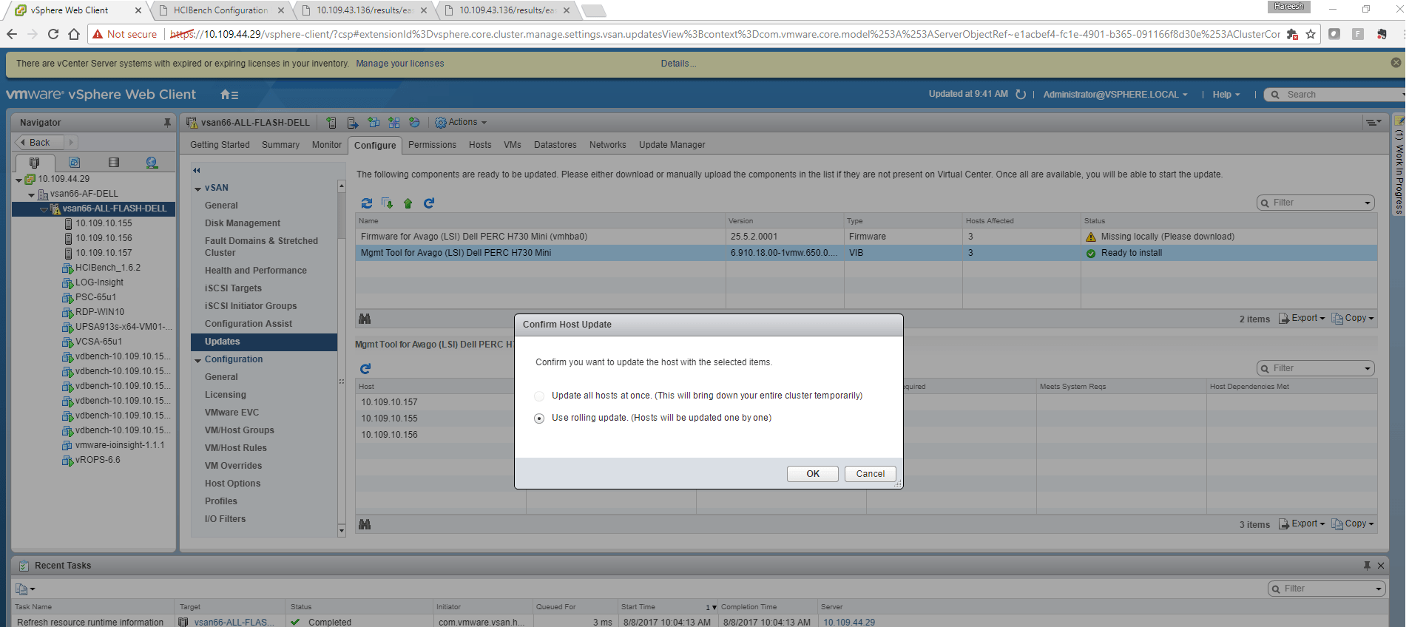Open the Help dropdown menu
This screenshot has height=627, width=1409.
point(1226,95)
